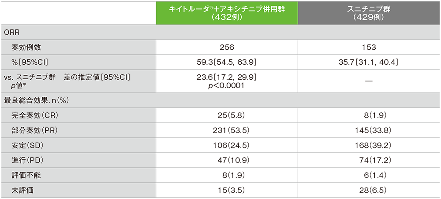
Task: Click the 奏効例数 row label
Action: [26, 48]
